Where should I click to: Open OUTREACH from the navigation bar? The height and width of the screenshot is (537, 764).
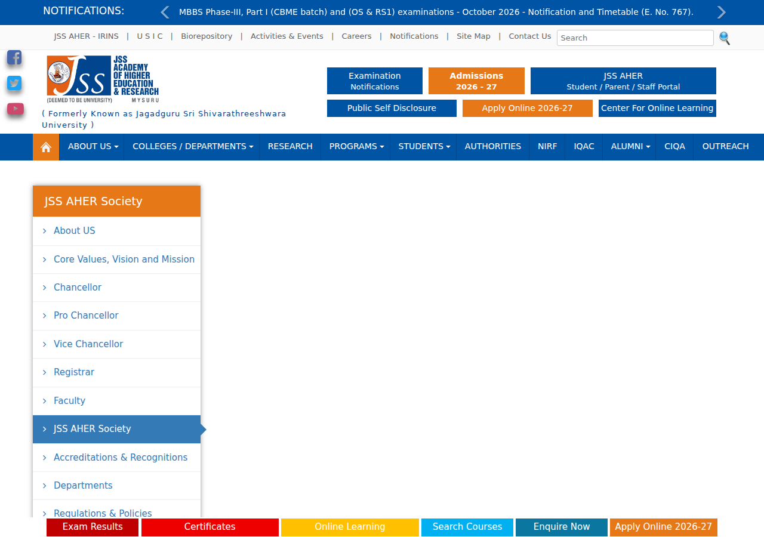pos(726,147)
